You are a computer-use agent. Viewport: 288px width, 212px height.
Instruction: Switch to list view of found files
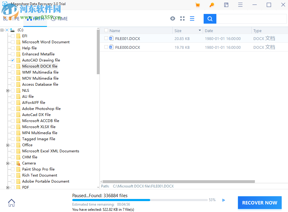(x=192, y=18)
